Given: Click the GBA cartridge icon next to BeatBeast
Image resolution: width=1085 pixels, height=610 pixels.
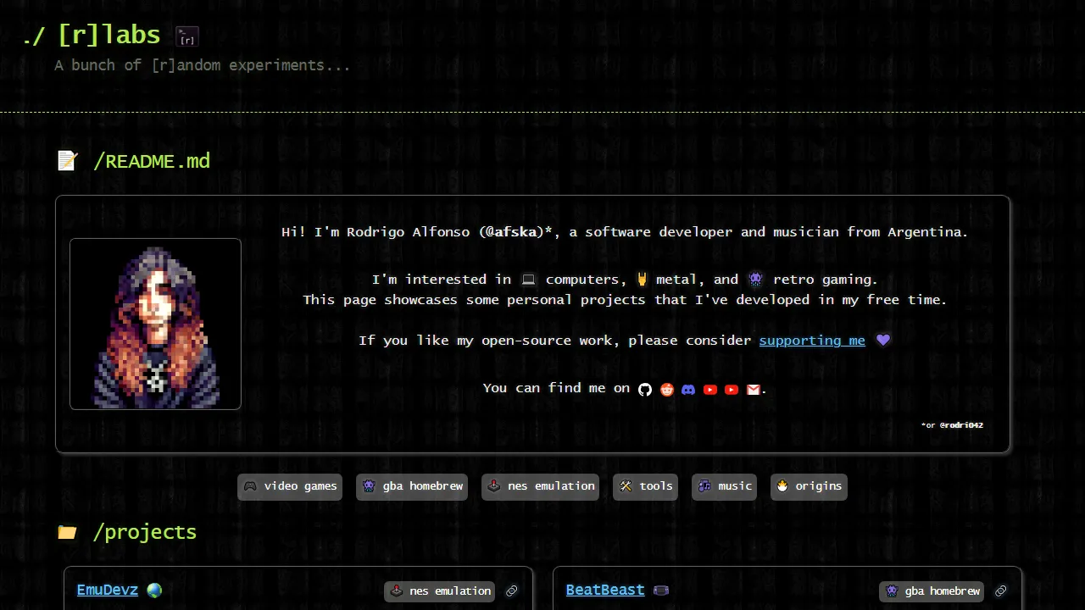Looking at the screenshot, I should [x=660, y=591].
